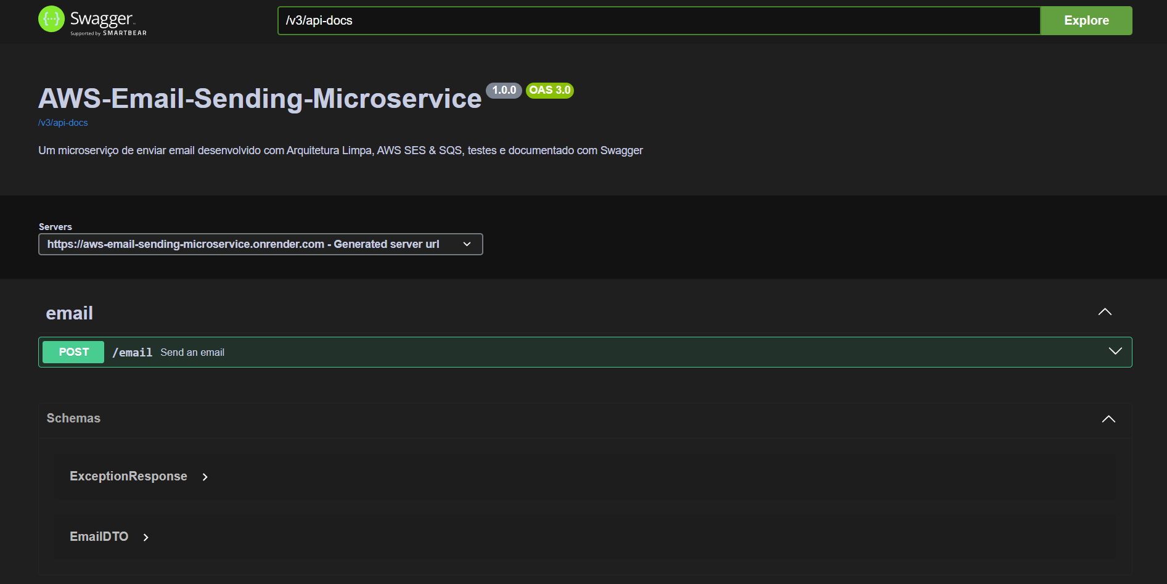Click the Servers label
1167x584 pixels.
[55, 227]
